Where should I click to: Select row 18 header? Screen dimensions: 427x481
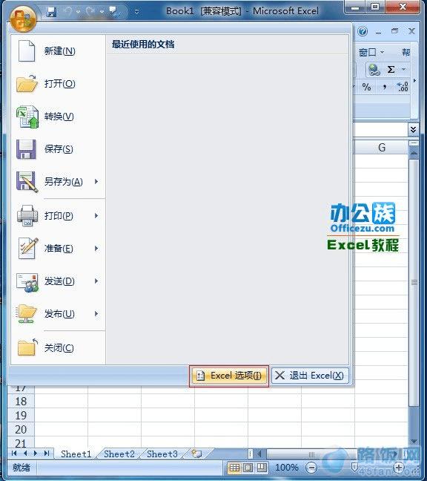(x=21, y=402)
